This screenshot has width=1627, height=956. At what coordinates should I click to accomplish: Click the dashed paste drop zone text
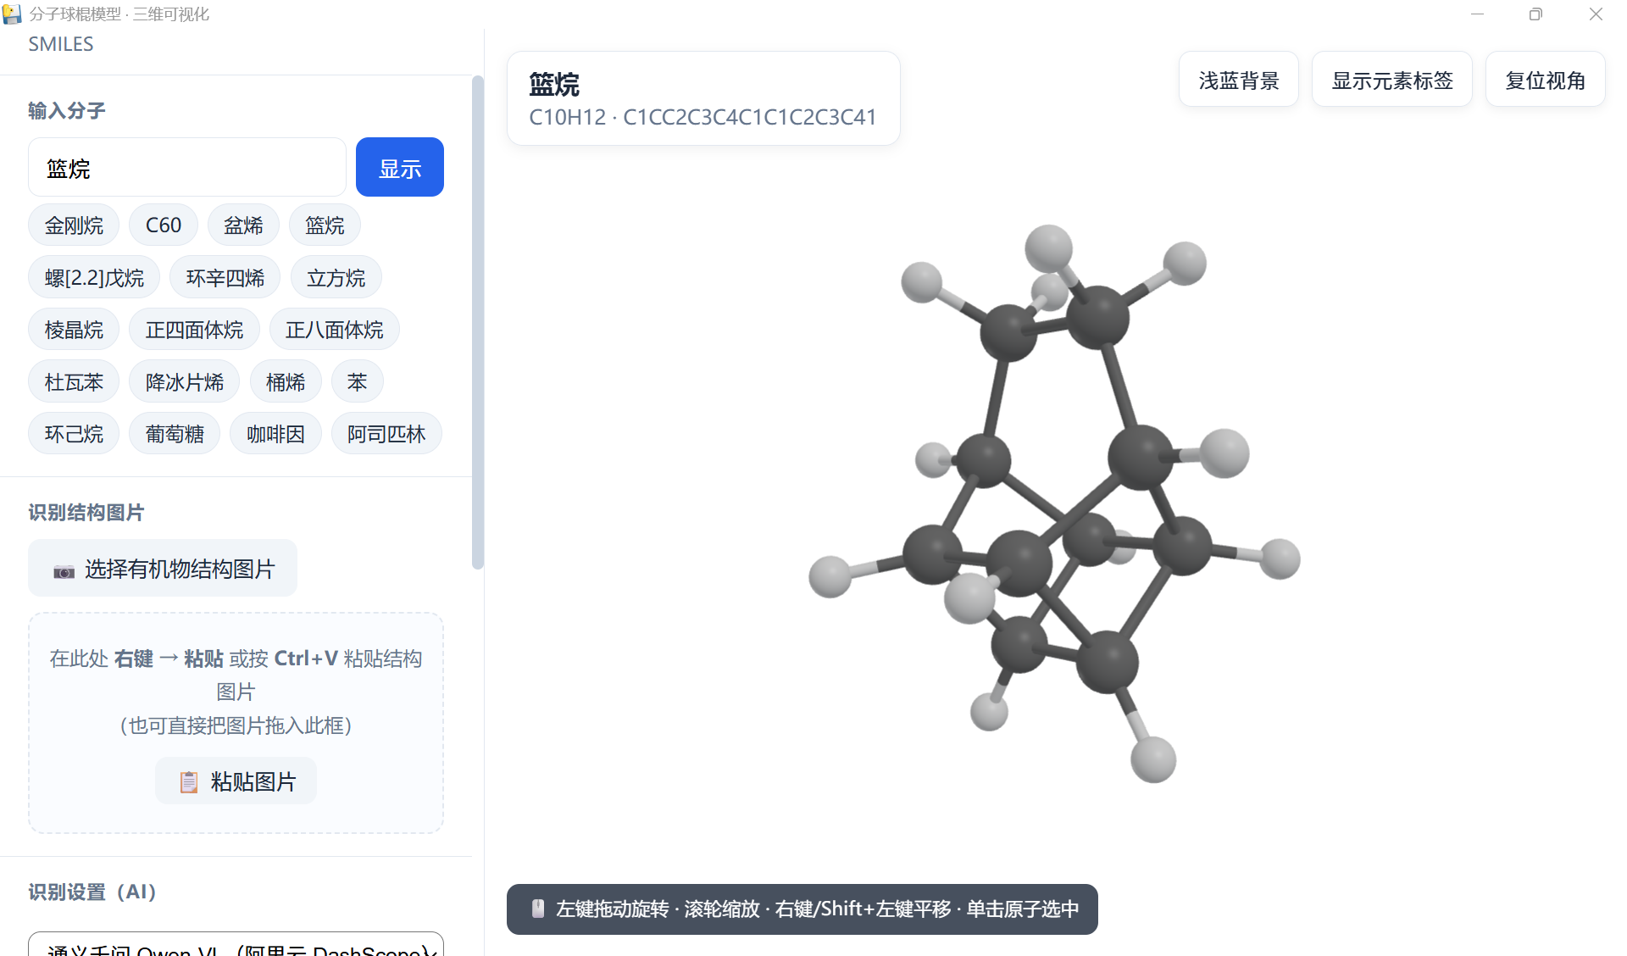236,692
